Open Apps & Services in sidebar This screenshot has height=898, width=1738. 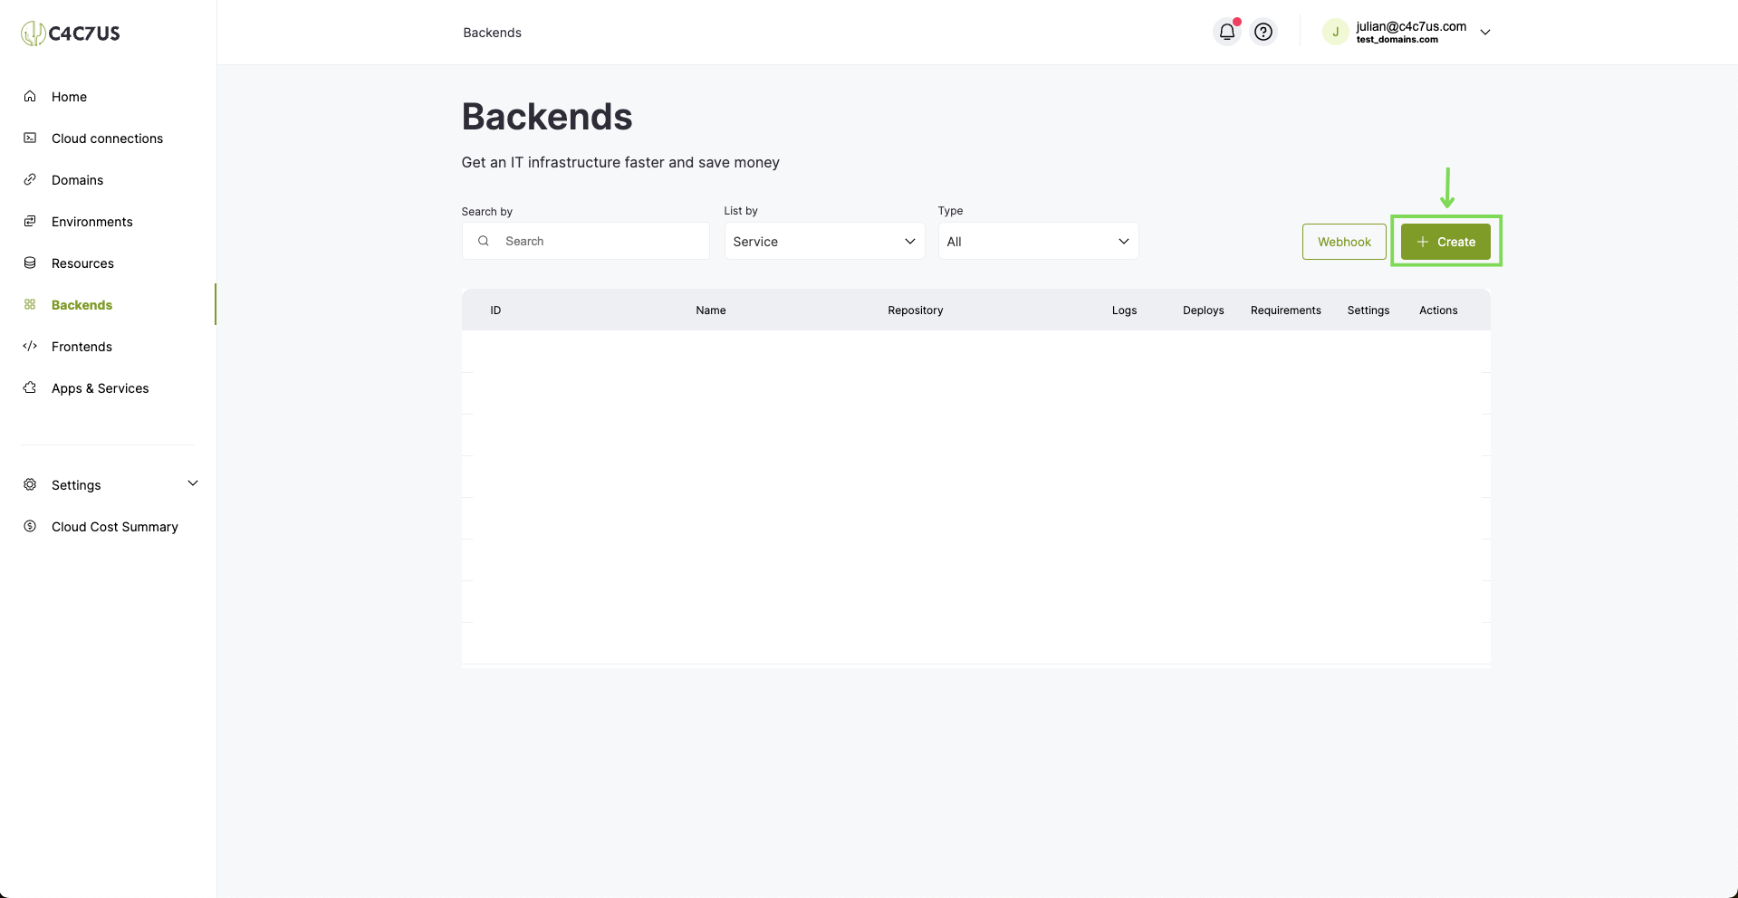click(x=100, y=387)
